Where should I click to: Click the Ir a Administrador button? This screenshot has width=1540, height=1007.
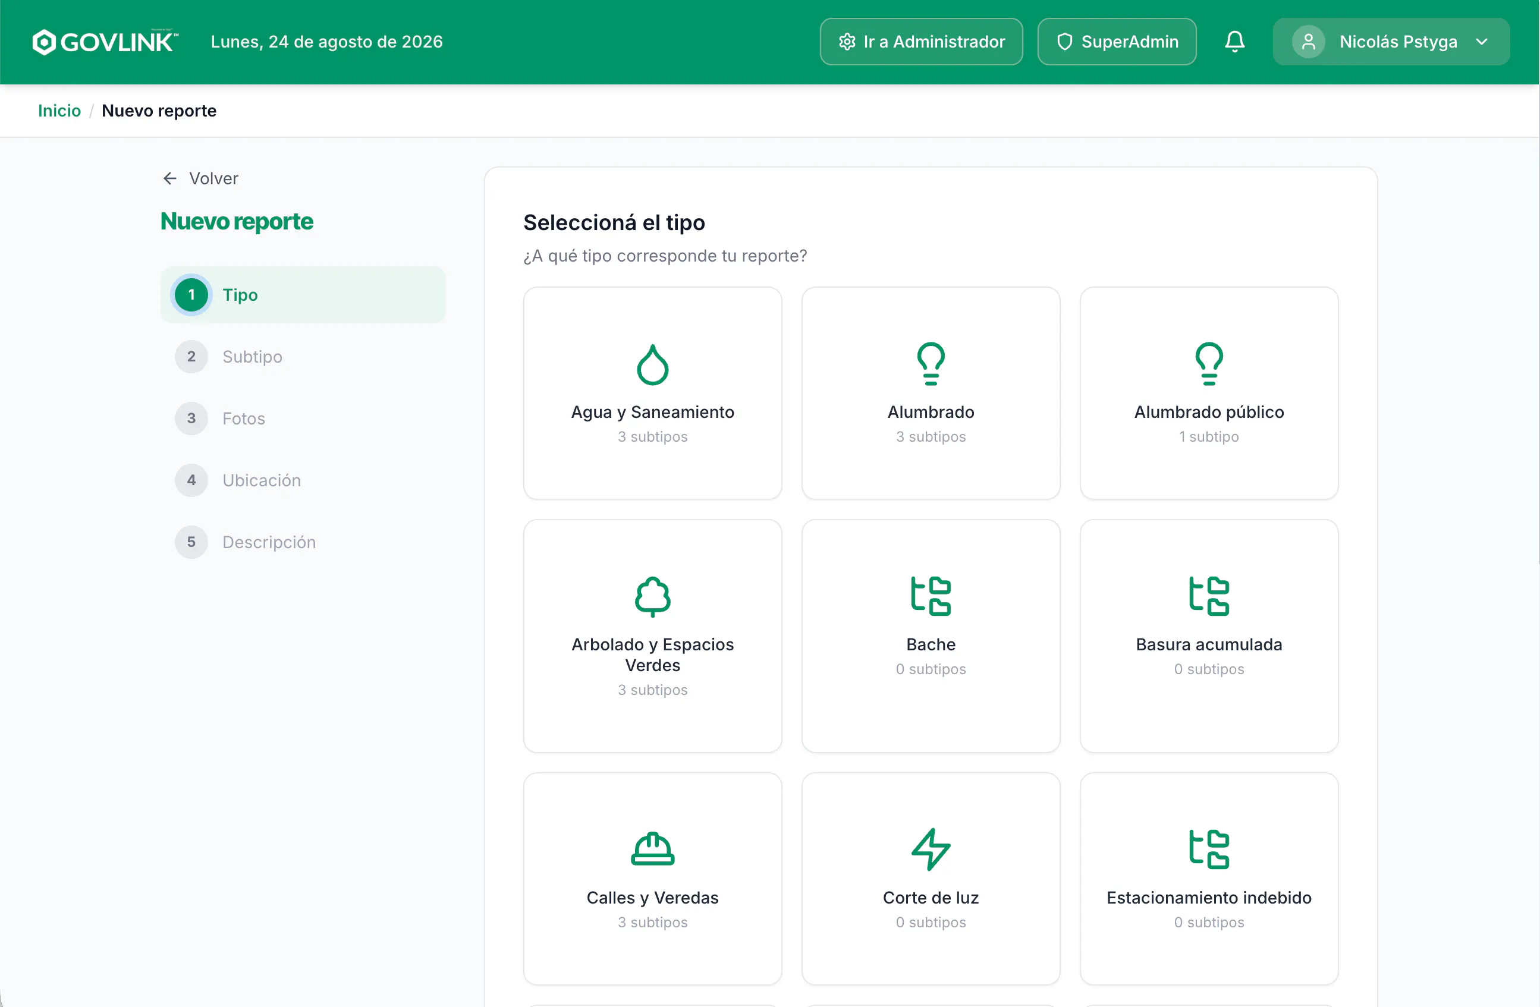(921, 42)
